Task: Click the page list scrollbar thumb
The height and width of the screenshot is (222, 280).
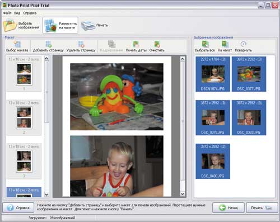Action: pyautogui.click(x=46, y=92)
